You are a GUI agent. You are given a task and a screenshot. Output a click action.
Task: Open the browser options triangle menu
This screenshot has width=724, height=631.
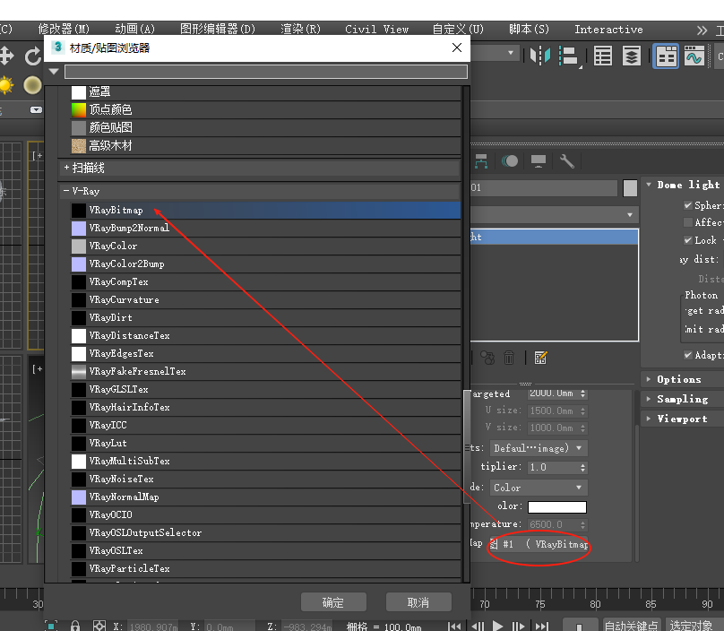pyautogui.click(x=54, y=72)
